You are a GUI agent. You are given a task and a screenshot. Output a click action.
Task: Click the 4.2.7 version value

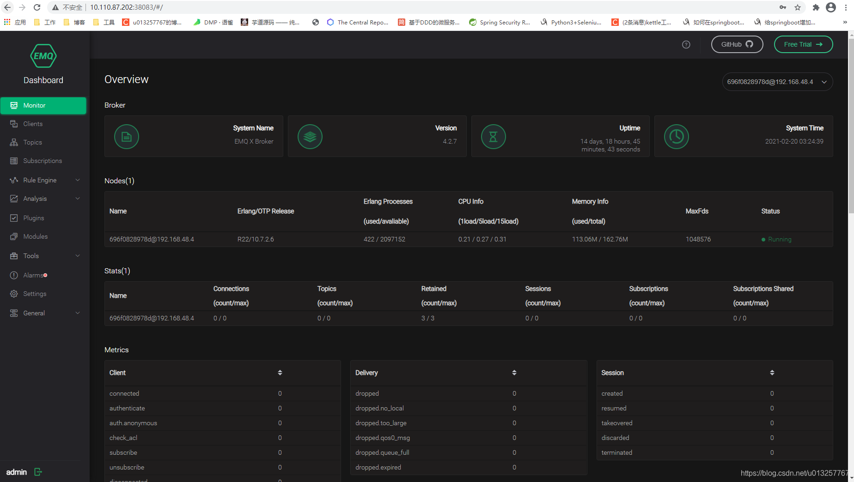tap(450, 141)
